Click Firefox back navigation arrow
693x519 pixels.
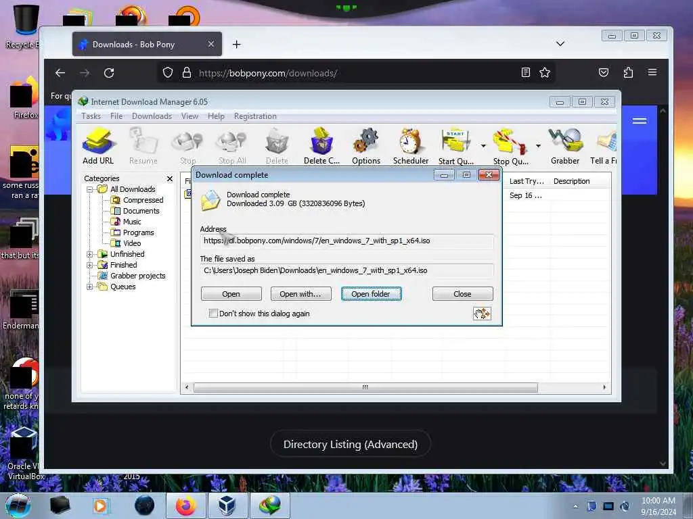click(x=60, y=73)
